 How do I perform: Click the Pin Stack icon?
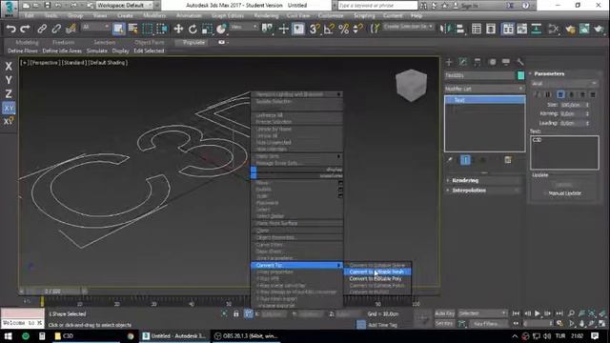450,160
